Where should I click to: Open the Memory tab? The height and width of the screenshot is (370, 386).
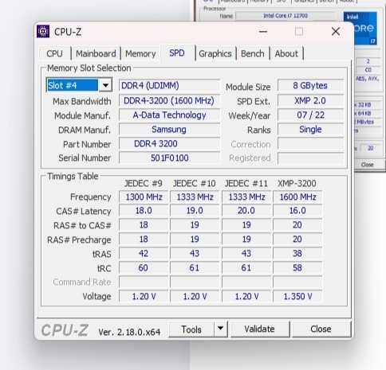pyautogui.click(x=140, y=53)
